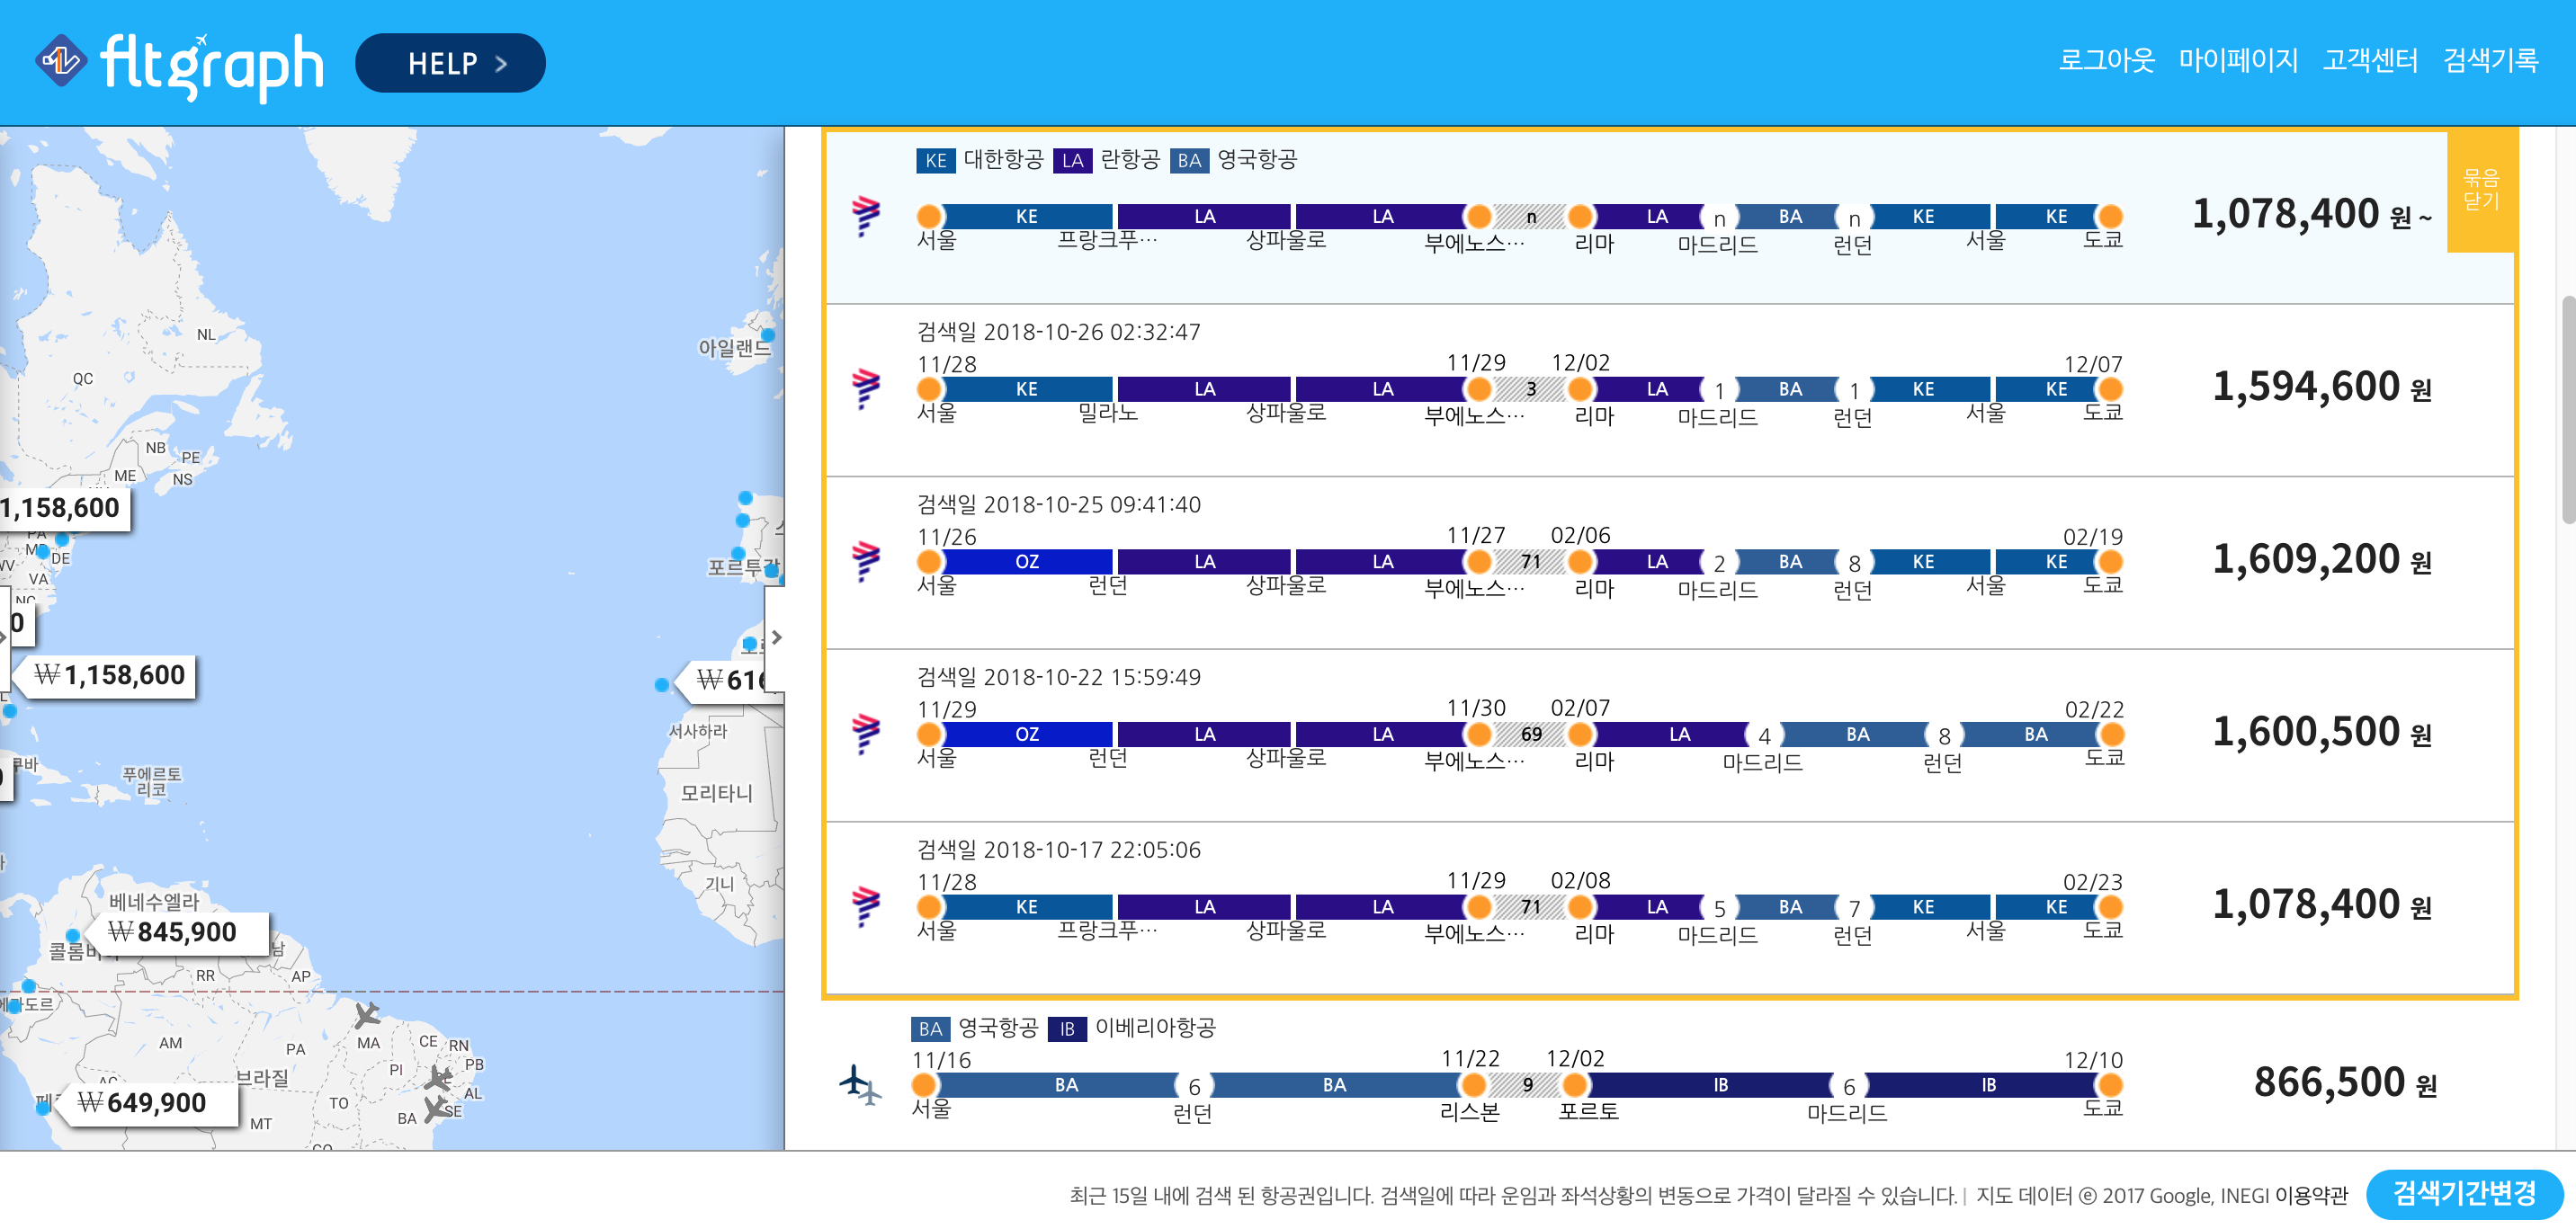Screen dimensions: 2576x1229
Task: Click airline icon of 1,600,500원 itinerary
Action: (x=866, y=734)
